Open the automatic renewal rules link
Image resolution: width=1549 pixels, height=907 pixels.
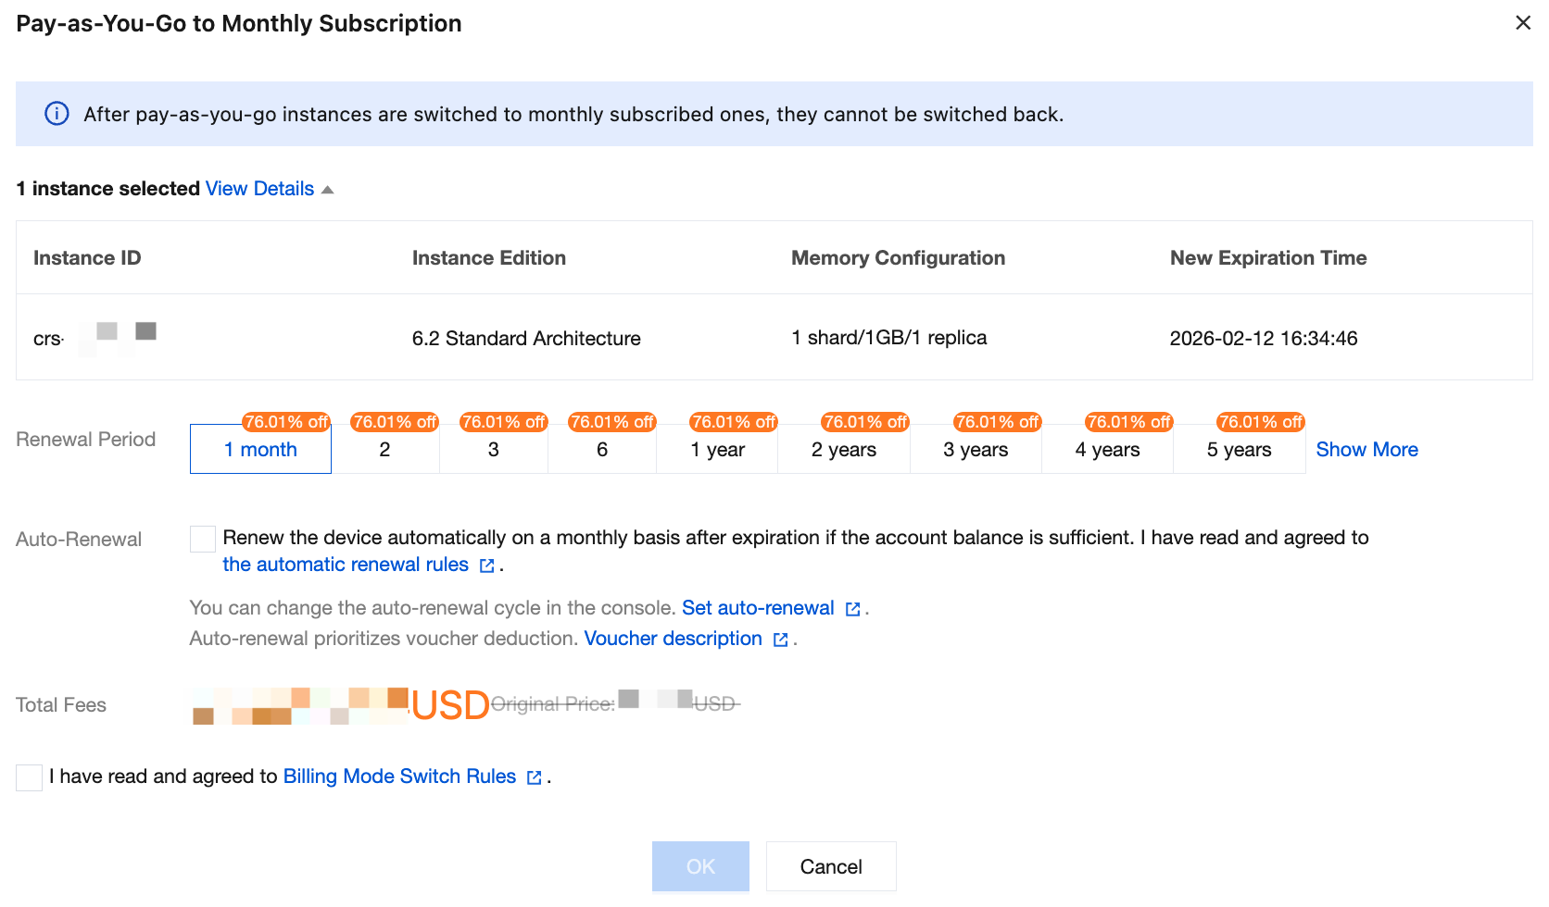(346, 565)
